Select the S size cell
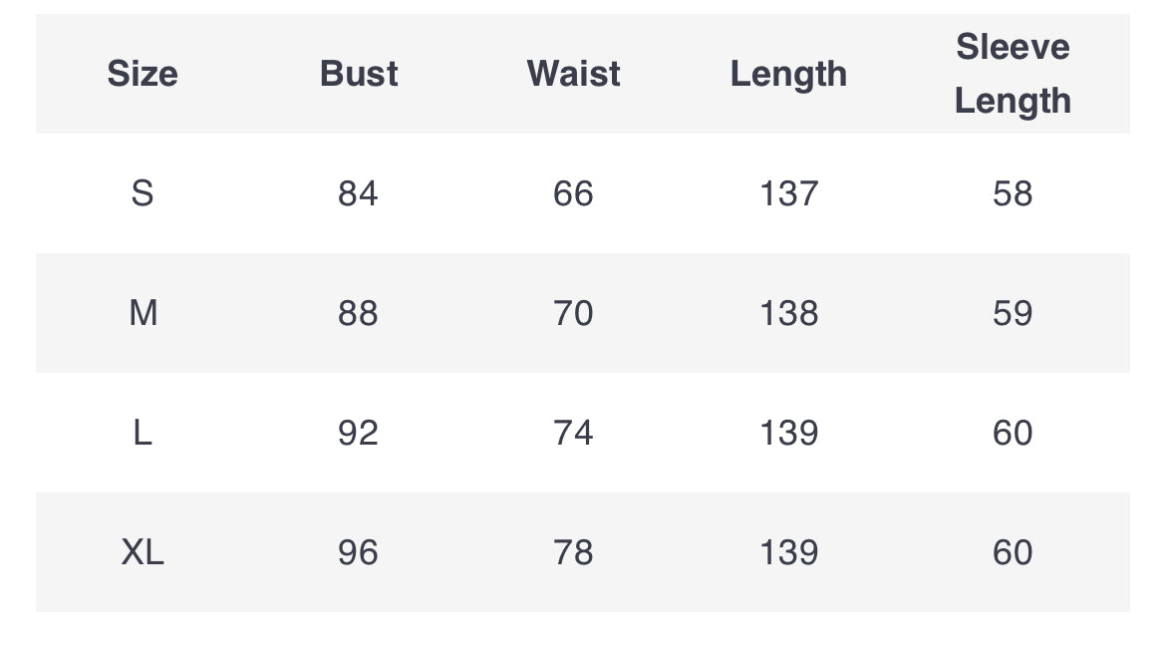 143,193
